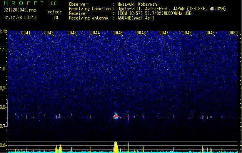This screenshot has height=153, width=242.
Task: Click the meteor count value 29
Action: (x=56, y=18)
